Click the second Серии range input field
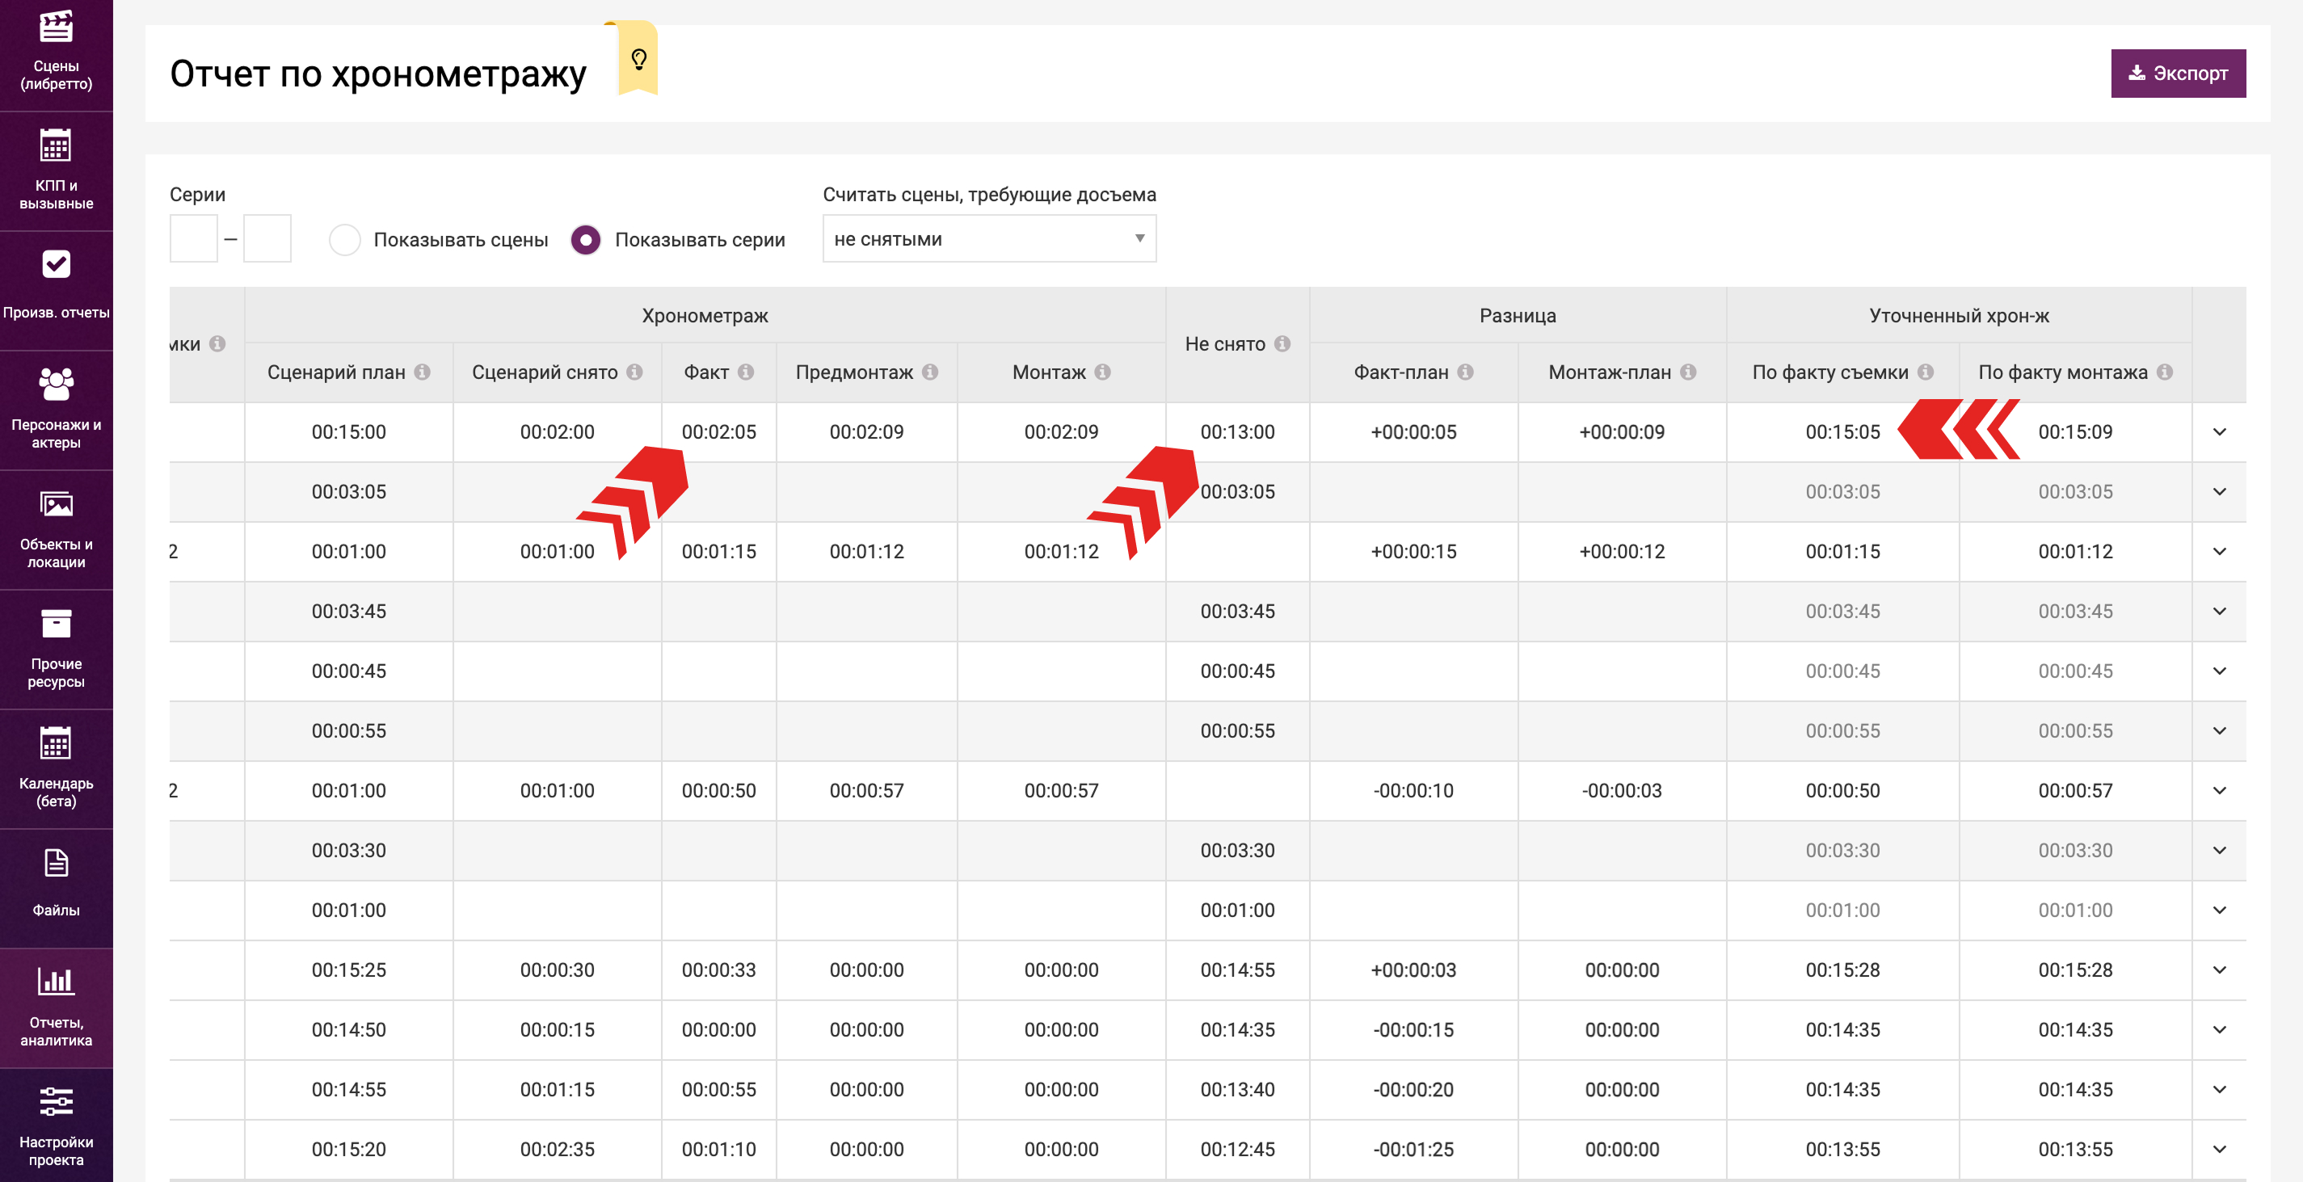This screenshot has width=2303, height=1182. pos(267,238)
